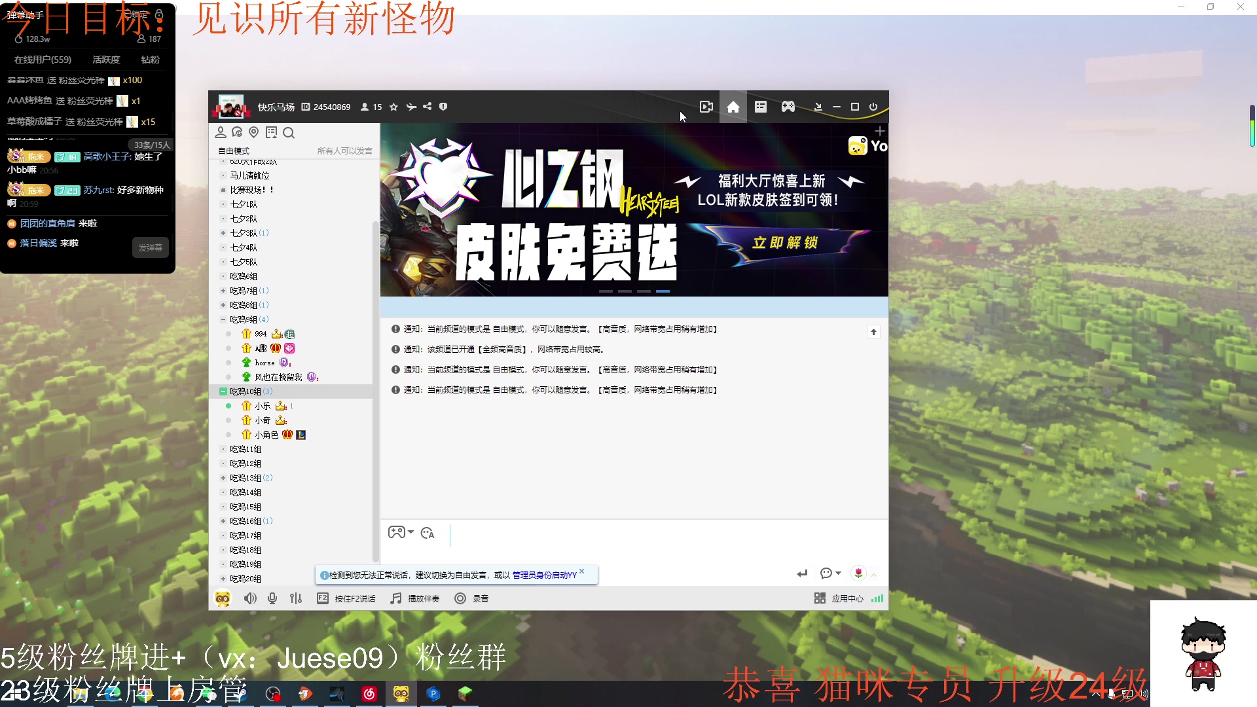Viewport: 1257px width, 707px height.
Task: Search channel members with the magnifier icon
Action: pos(289,132)
